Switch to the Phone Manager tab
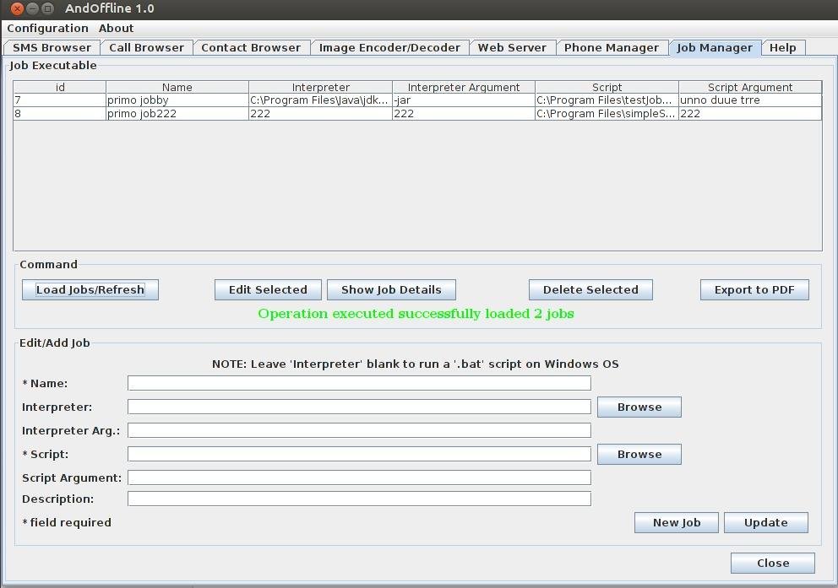Viewport: 838px width, 588px height. (612, 47)
